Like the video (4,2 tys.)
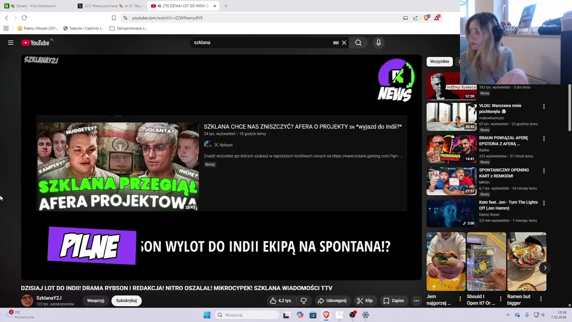 click(x=281, y=301)
